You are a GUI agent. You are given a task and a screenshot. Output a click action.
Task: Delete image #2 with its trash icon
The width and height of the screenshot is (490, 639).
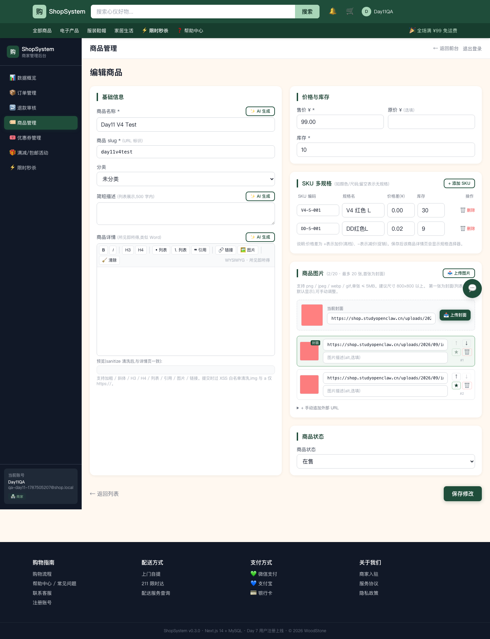coord(467,386)
